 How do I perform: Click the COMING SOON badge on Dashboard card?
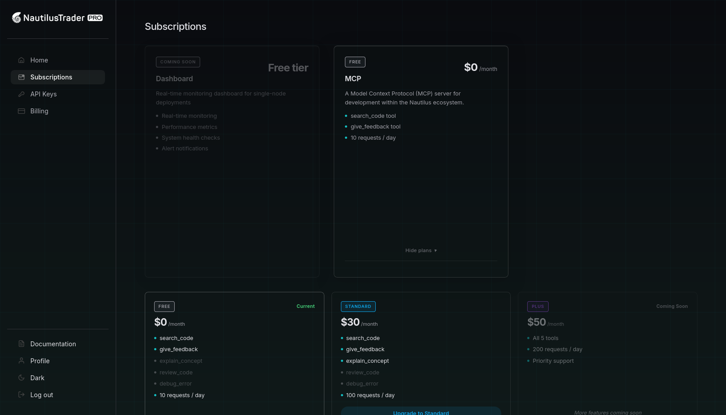pos(178,62)
